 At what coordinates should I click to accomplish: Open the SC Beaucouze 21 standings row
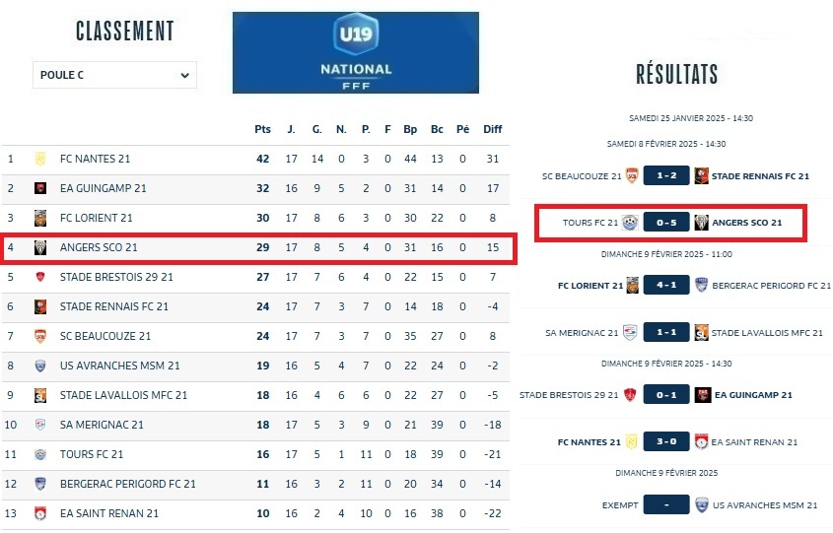tap(105, 336)
